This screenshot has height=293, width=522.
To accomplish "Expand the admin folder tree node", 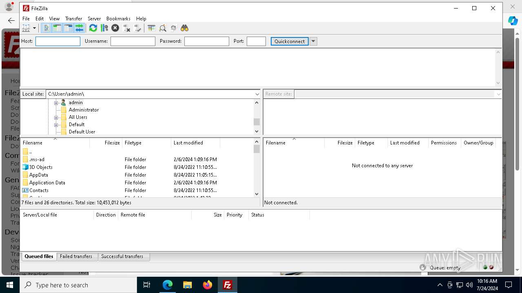I will [x=56, y=103].
